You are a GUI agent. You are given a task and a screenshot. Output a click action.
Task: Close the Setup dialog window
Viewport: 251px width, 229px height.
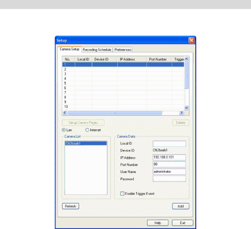[x=191, y=40]
